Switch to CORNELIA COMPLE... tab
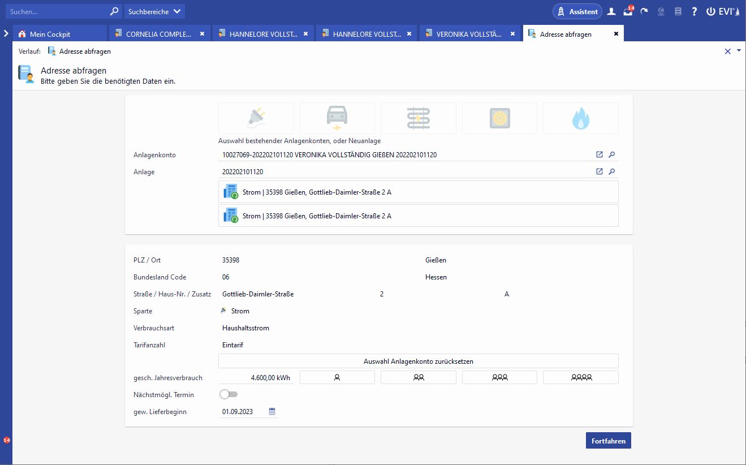The image size is (746, 465). (x=158, y=34)
